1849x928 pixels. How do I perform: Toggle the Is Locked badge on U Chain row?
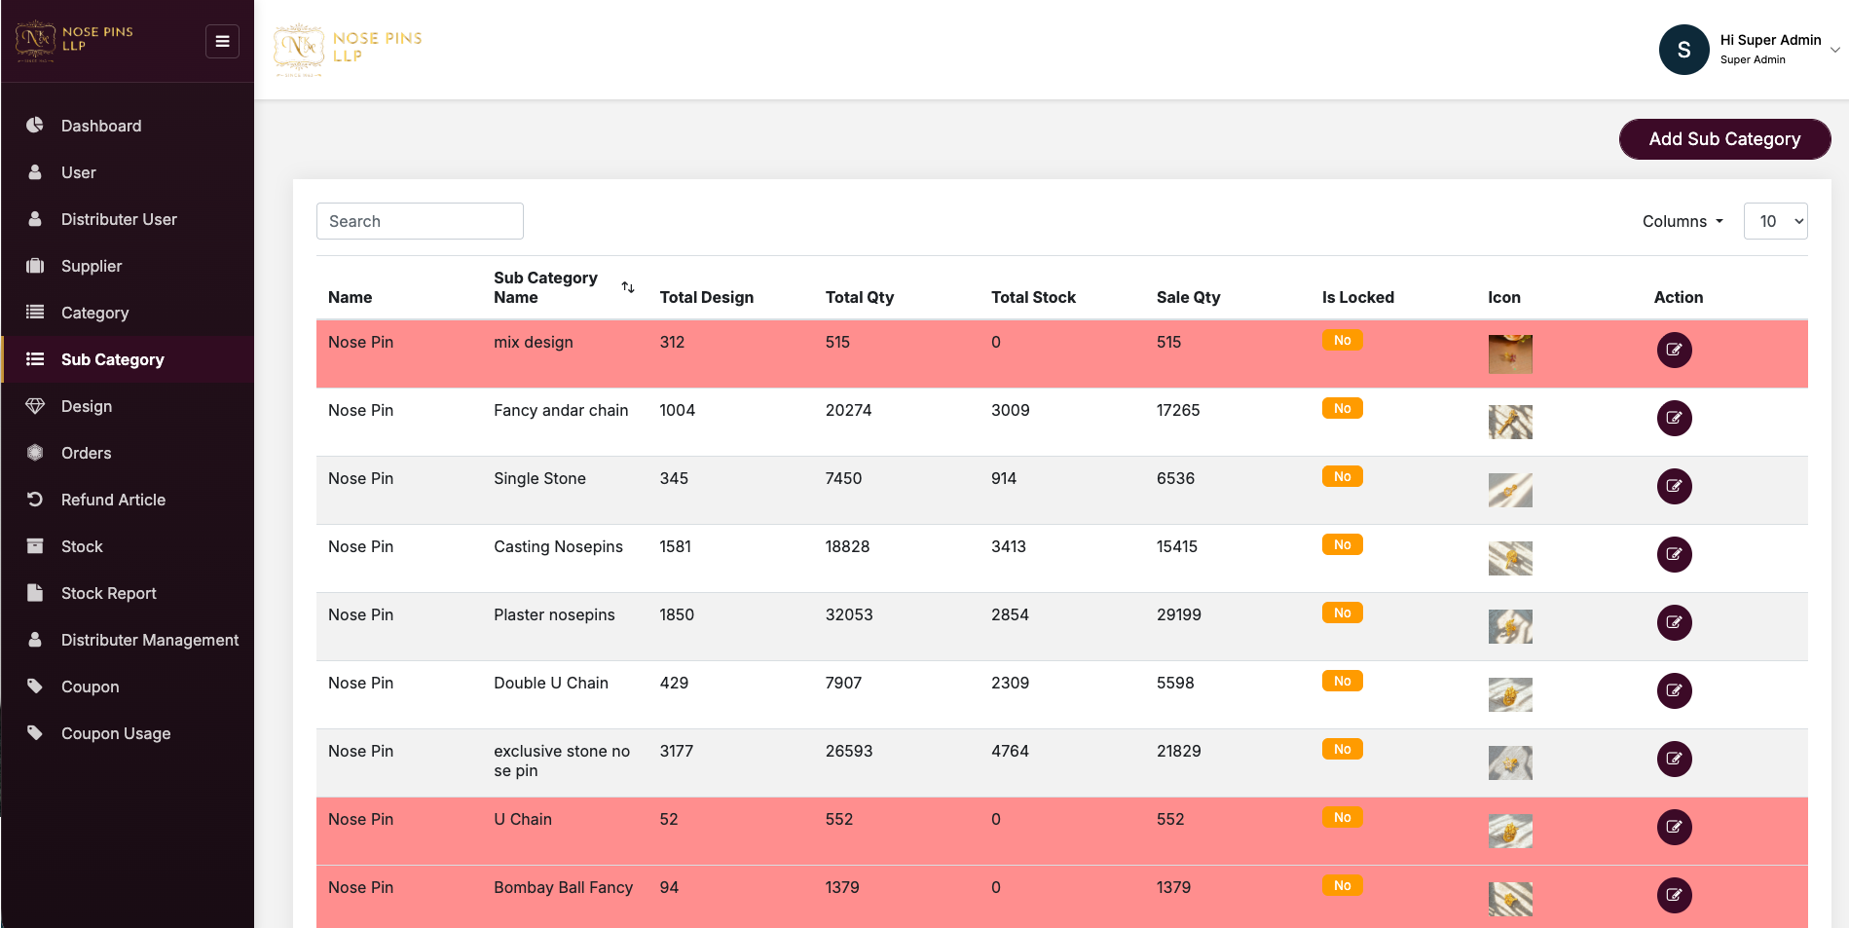[x=1342, y=817]
